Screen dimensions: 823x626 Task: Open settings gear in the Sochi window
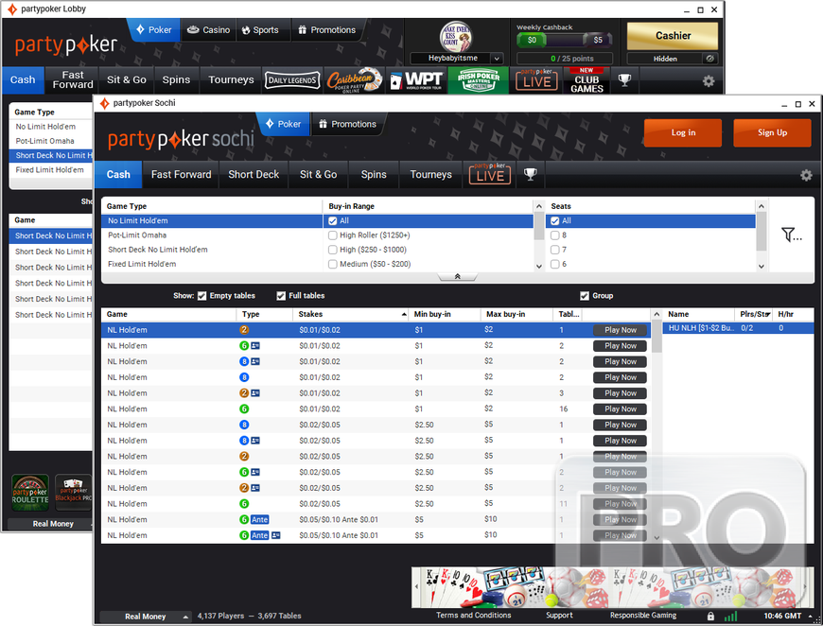tap(806, 175)
